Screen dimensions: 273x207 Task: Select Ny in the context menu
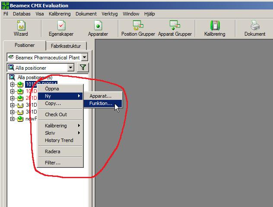pos(60,96)
